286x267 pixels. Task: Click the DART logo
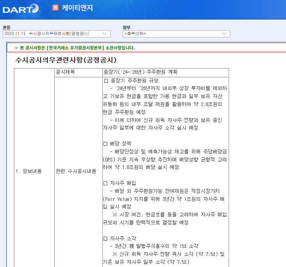21,8
